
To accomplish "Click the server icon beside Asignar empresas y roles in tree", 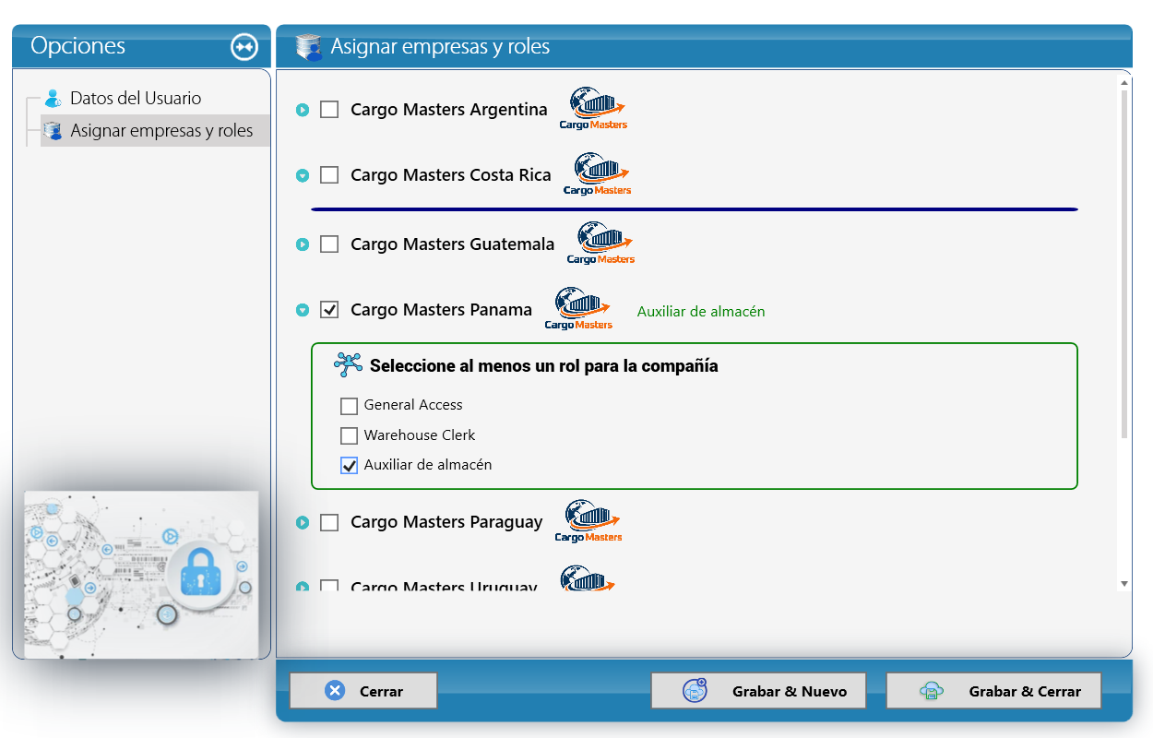I will coord(53,131).
